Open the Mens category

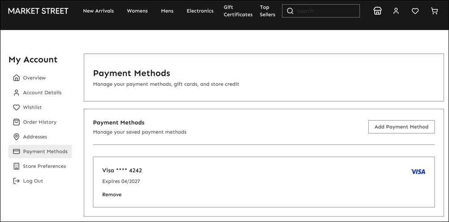[167, 11]
